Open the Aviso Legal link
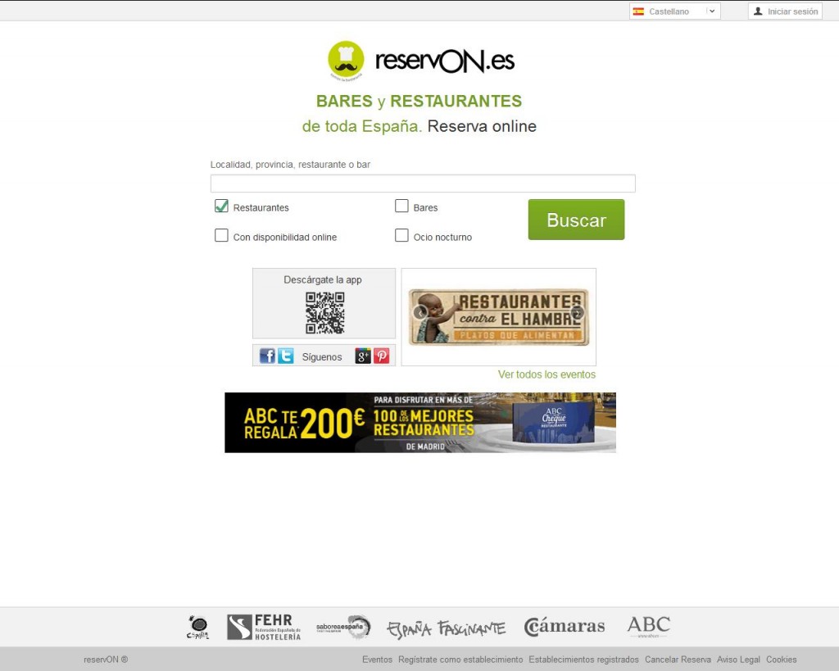The height and width of the screenshot is (671, 839). 738,660
